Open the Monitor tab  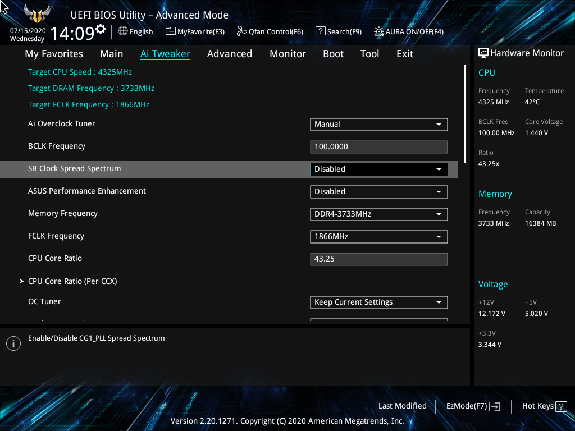(288, 54)
